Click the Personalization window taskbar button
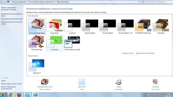The height and width of the screenshot is (97, 173). point(35,95)
